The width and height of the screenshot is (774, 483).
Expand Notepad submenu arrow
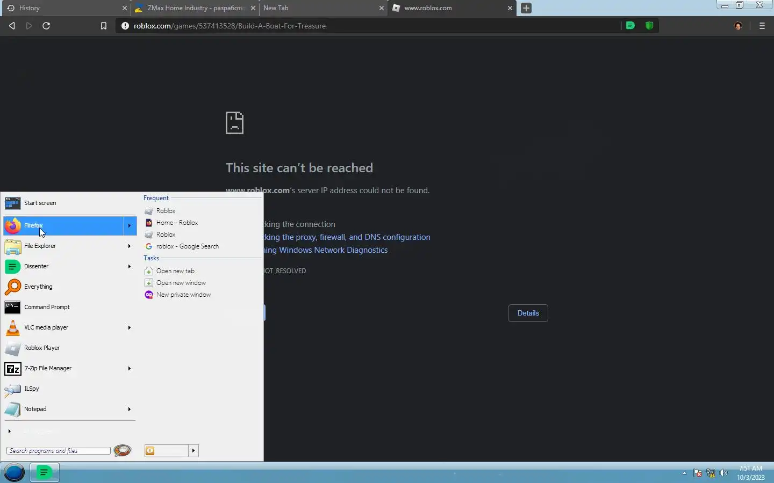[129, 409]
